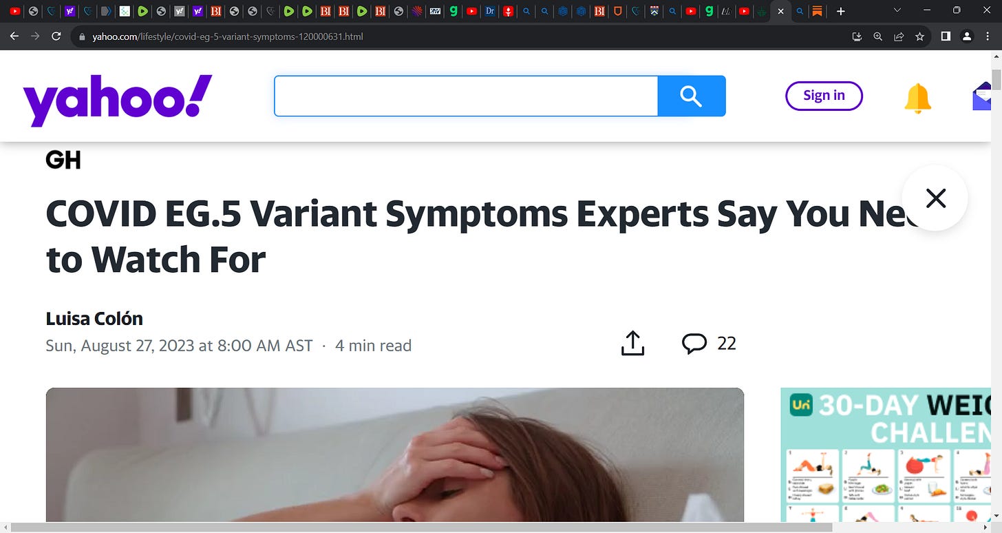Click the article share icon
1002x533 pixels.
tap(632, 343)
